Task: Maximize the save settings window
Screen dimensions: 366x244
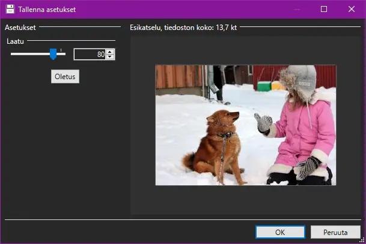Action: pyautogui.click(x=324, y=9)
